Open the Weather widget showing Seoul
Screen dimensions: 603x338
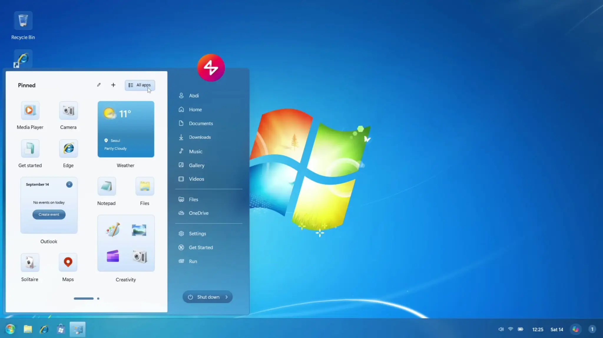(x=126, y=129)
